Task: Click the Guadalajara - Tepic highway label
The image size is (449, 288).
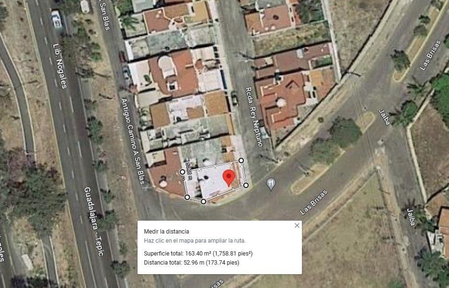Action: (93, 221)
